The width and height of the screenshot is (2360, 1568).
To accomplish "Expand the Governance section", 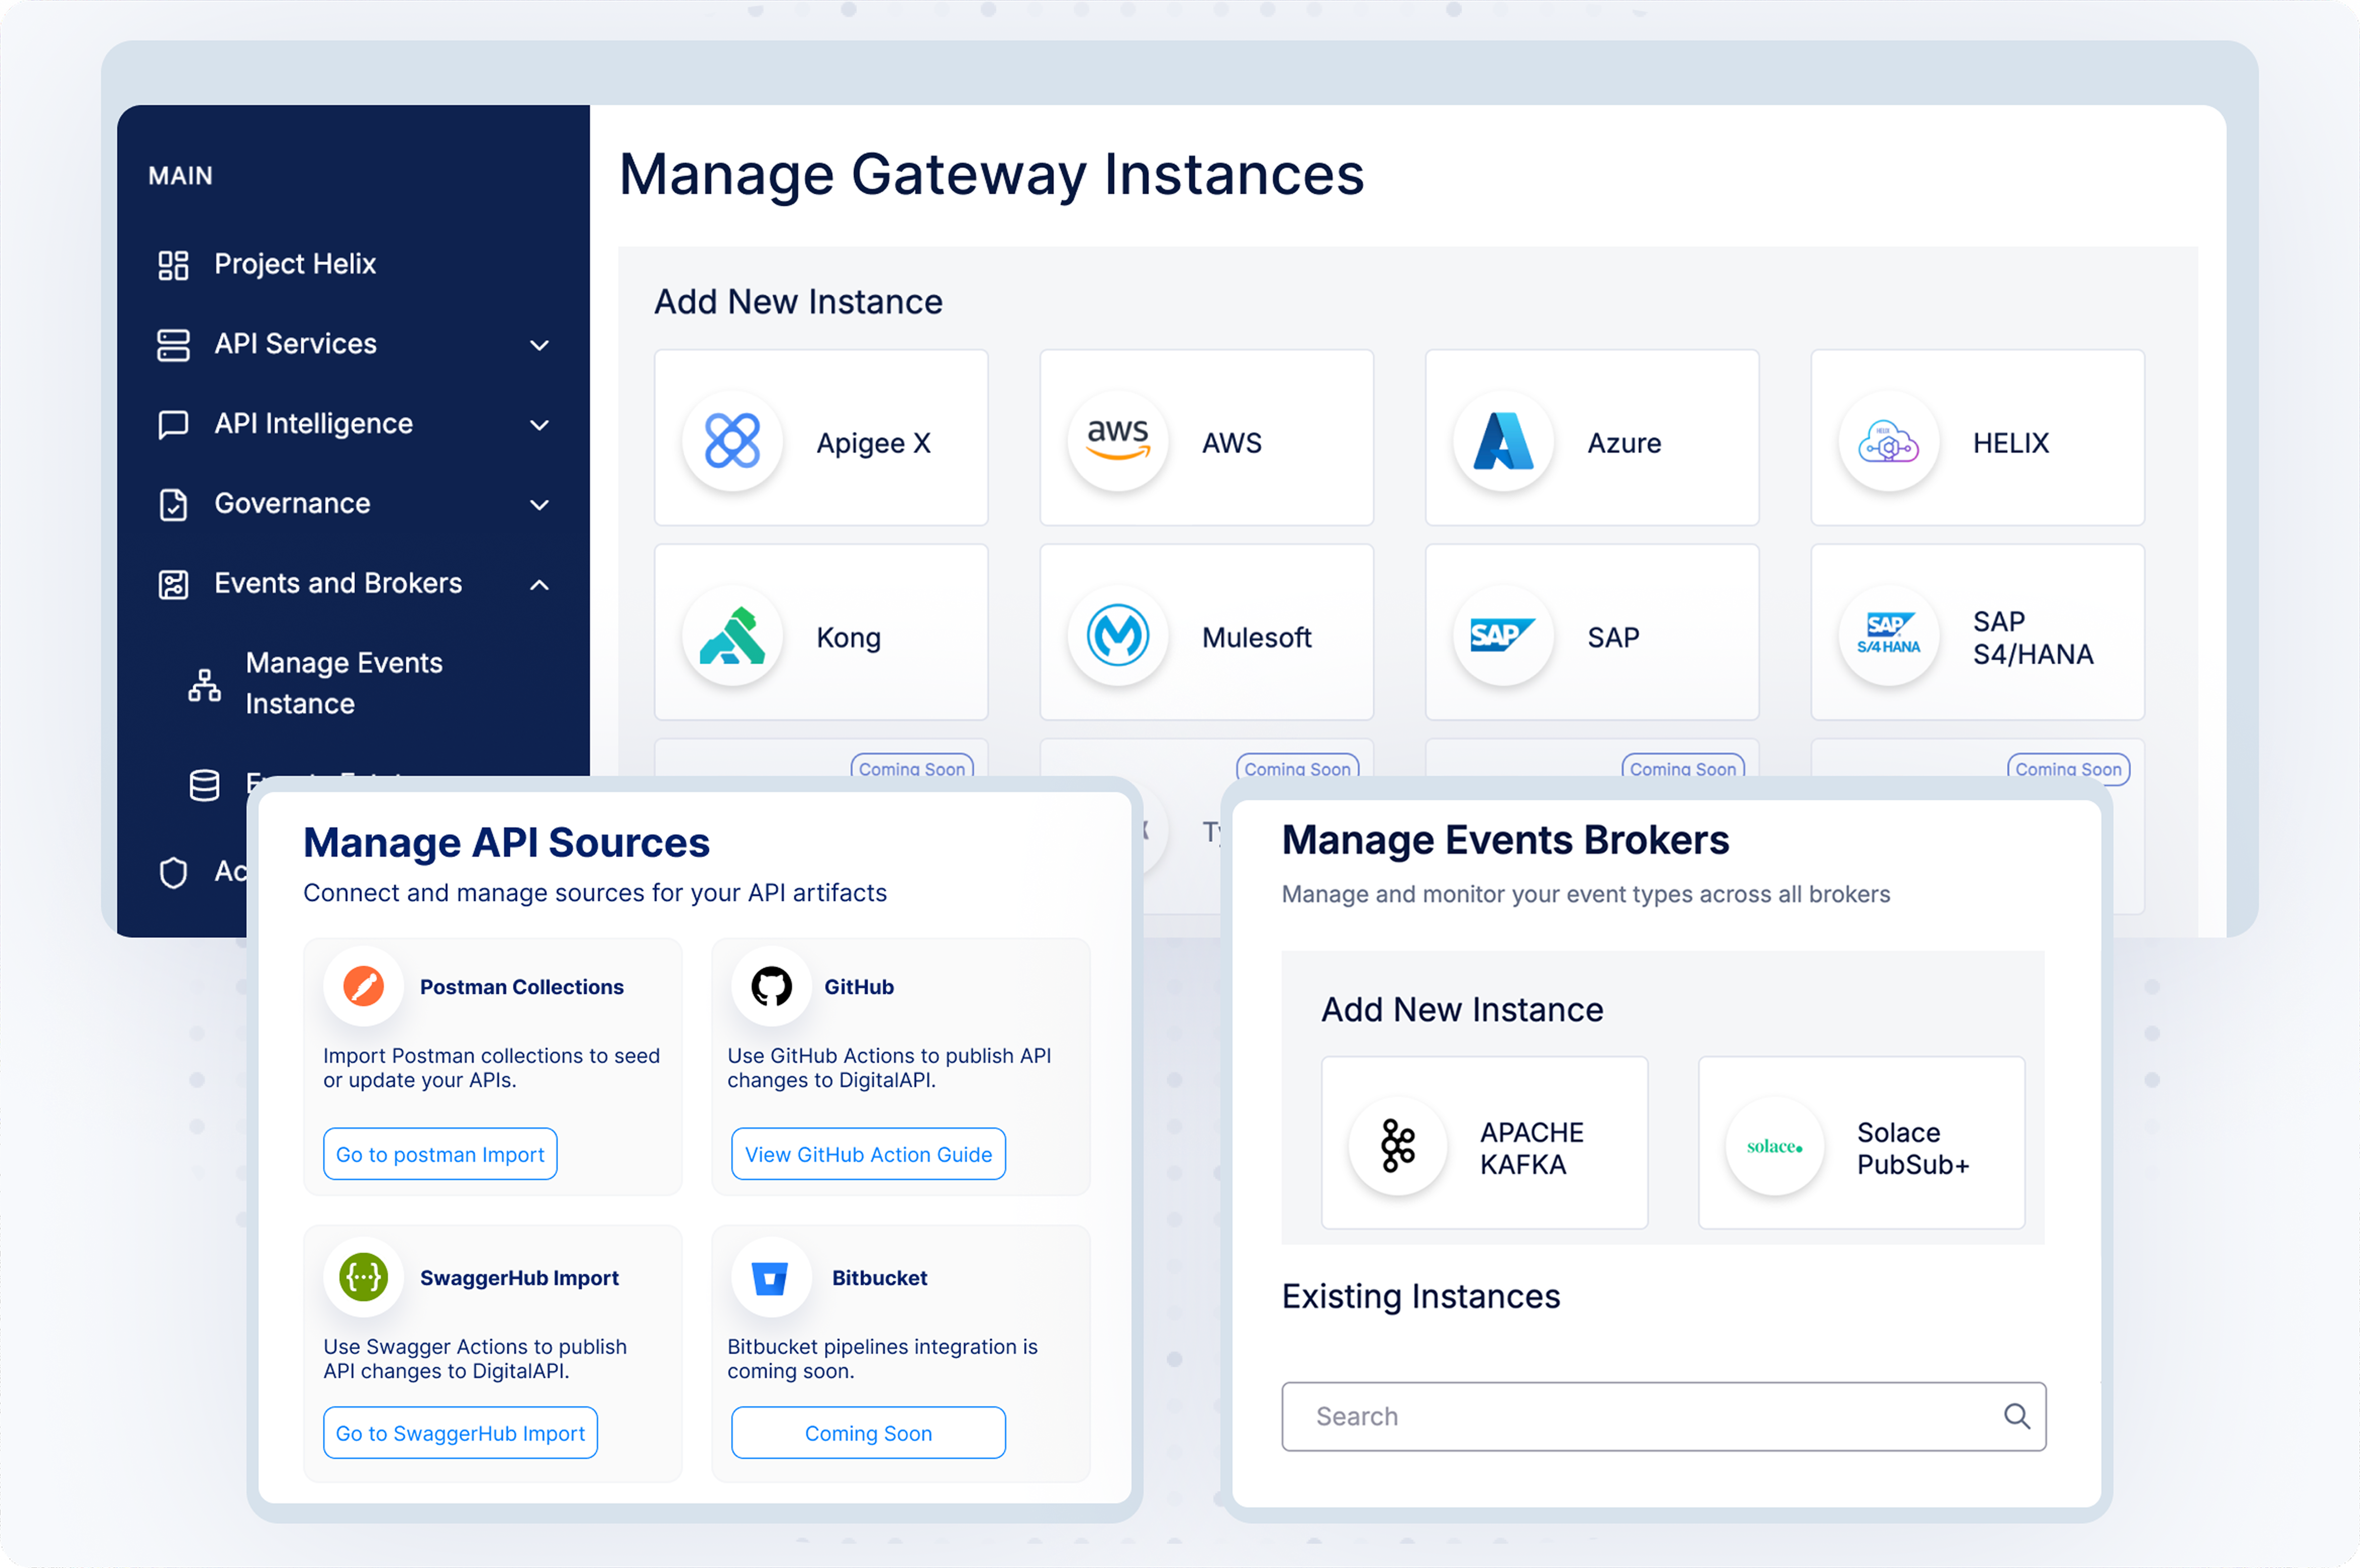I will pyautogui.click(x=539, y=505).
